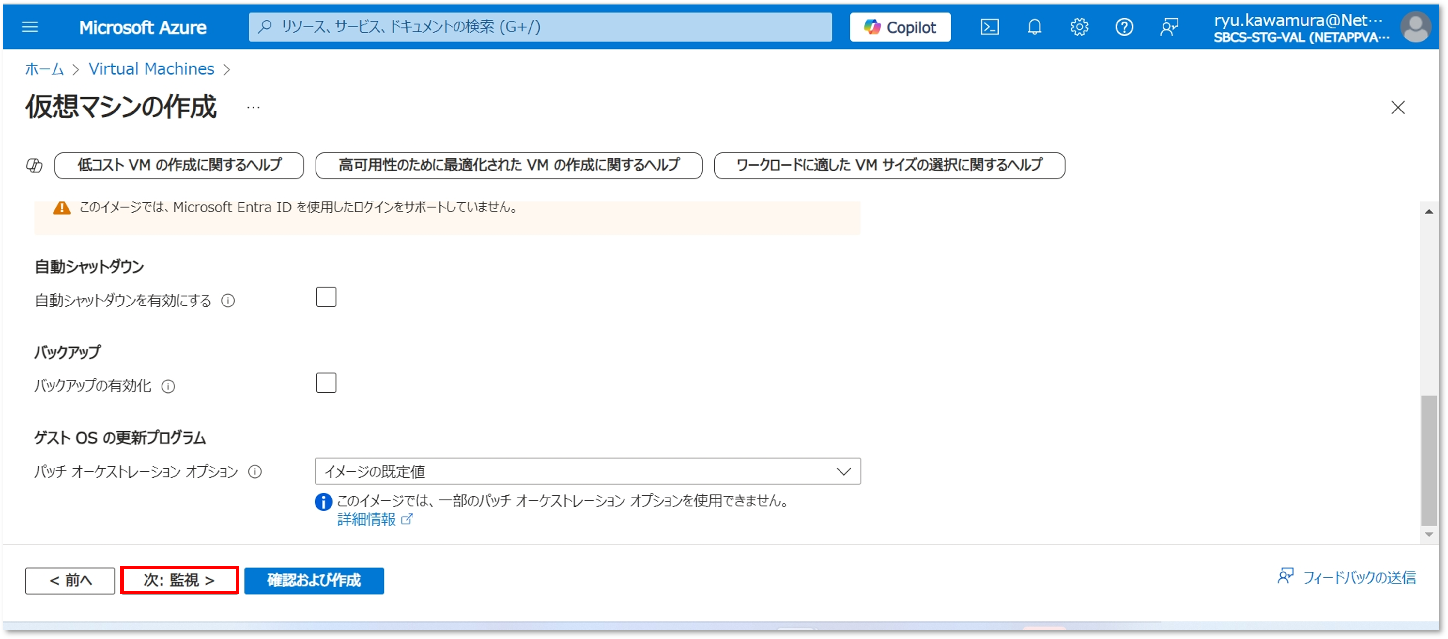1448x639 pixels.
Task: Expand patch orchestration options dropdown
Action: tap(587, 472)
